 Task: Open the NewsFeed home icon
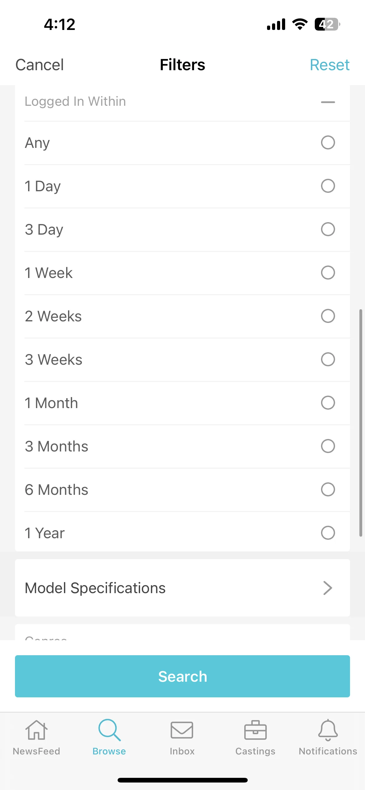coord(36,730)
